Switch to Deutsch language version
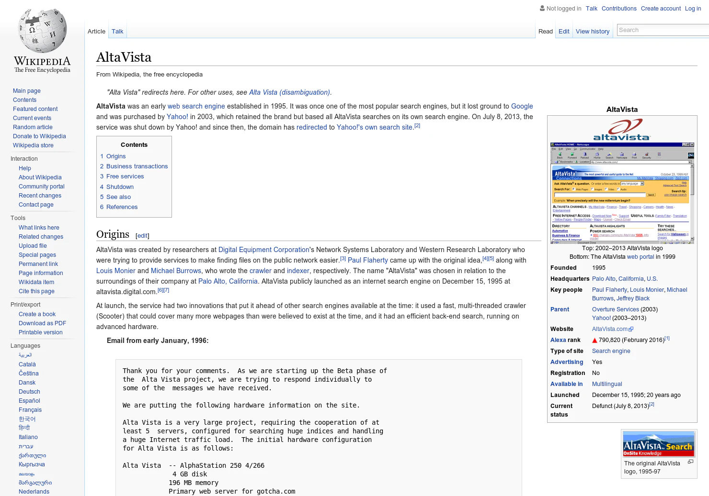 click(29, 392)
